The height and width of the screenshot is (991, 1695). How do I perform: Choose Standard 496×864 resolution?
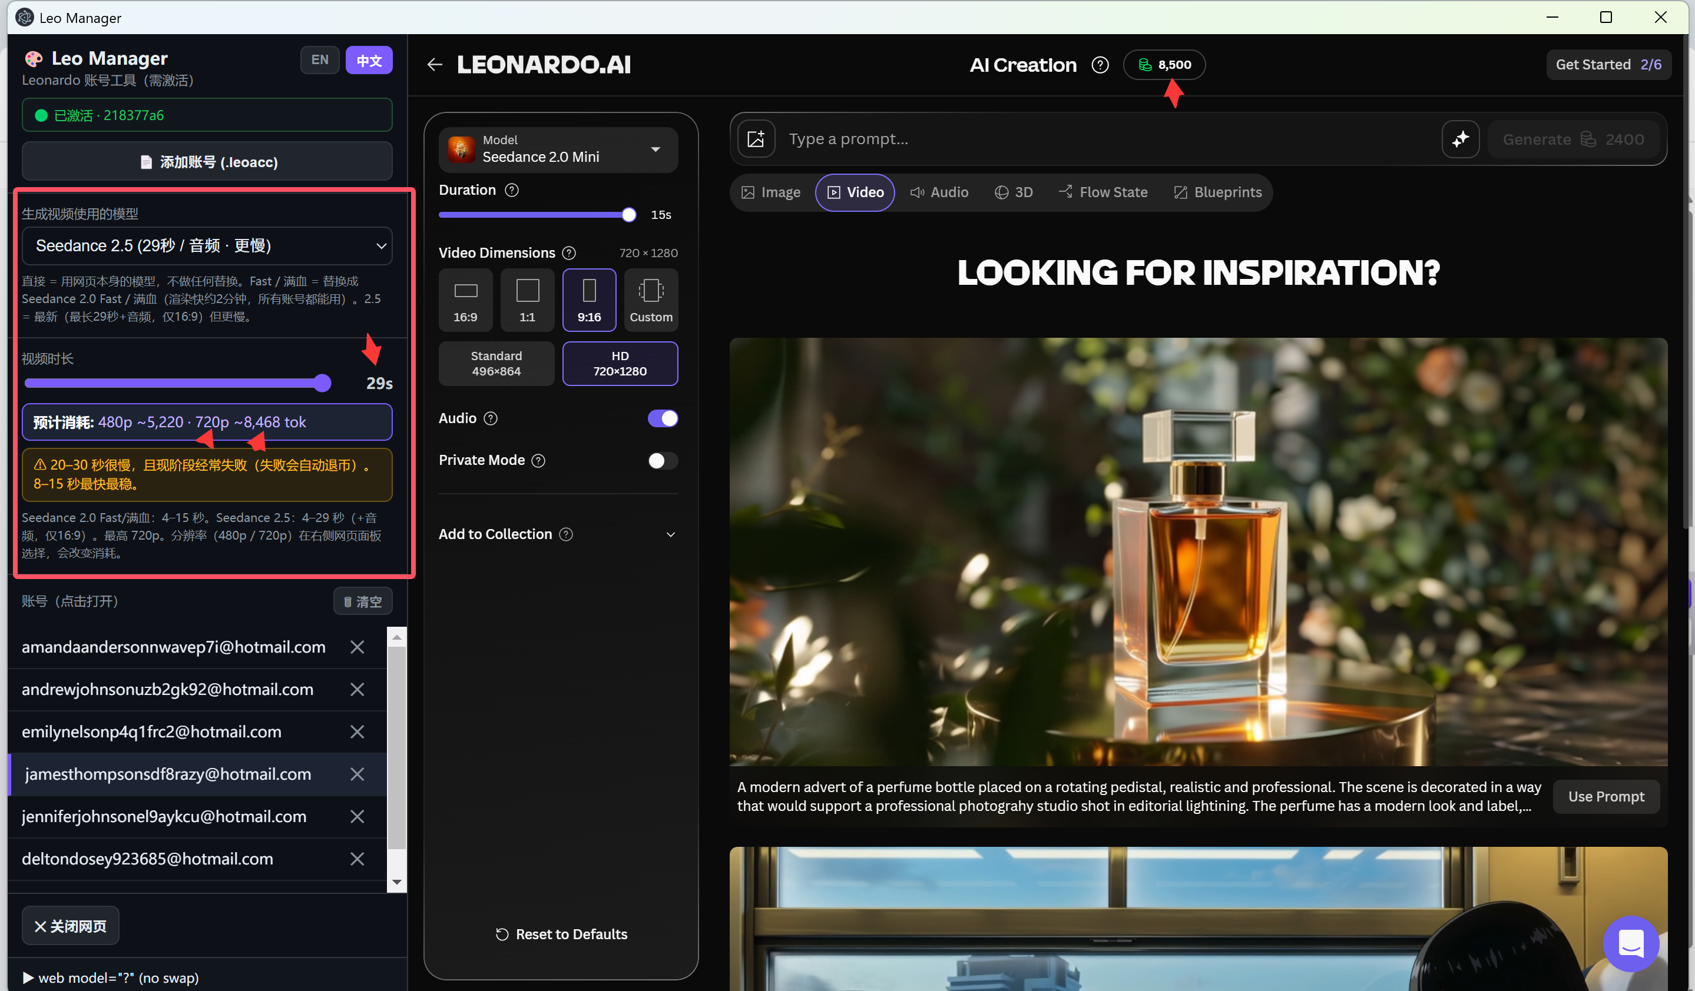[496, 364]
